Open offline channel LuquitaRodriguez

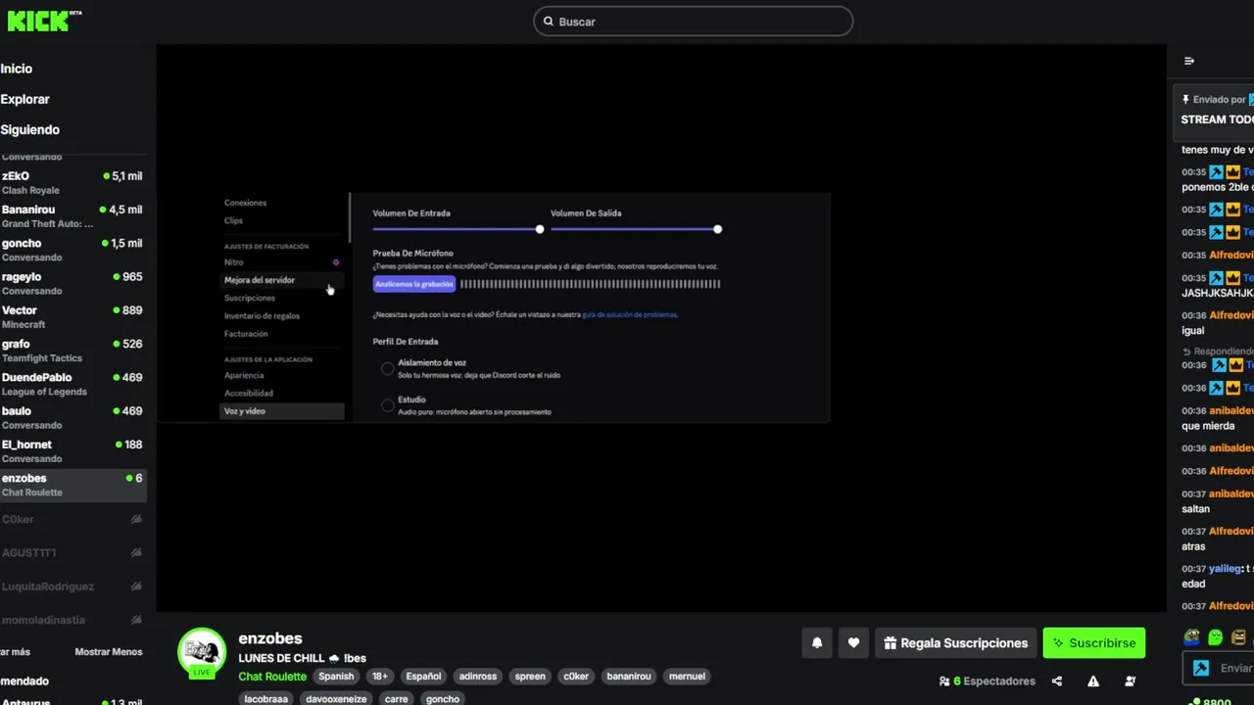point(48,587)
